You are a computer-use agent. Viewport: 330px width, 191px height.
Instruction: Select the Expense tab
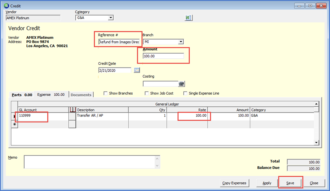51,95
